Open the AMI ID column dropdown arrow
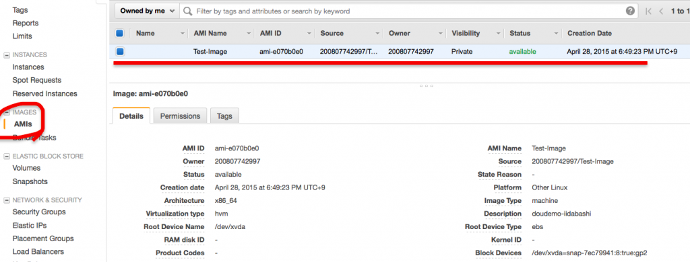This screenshot has height=262, width=690. 310,34
